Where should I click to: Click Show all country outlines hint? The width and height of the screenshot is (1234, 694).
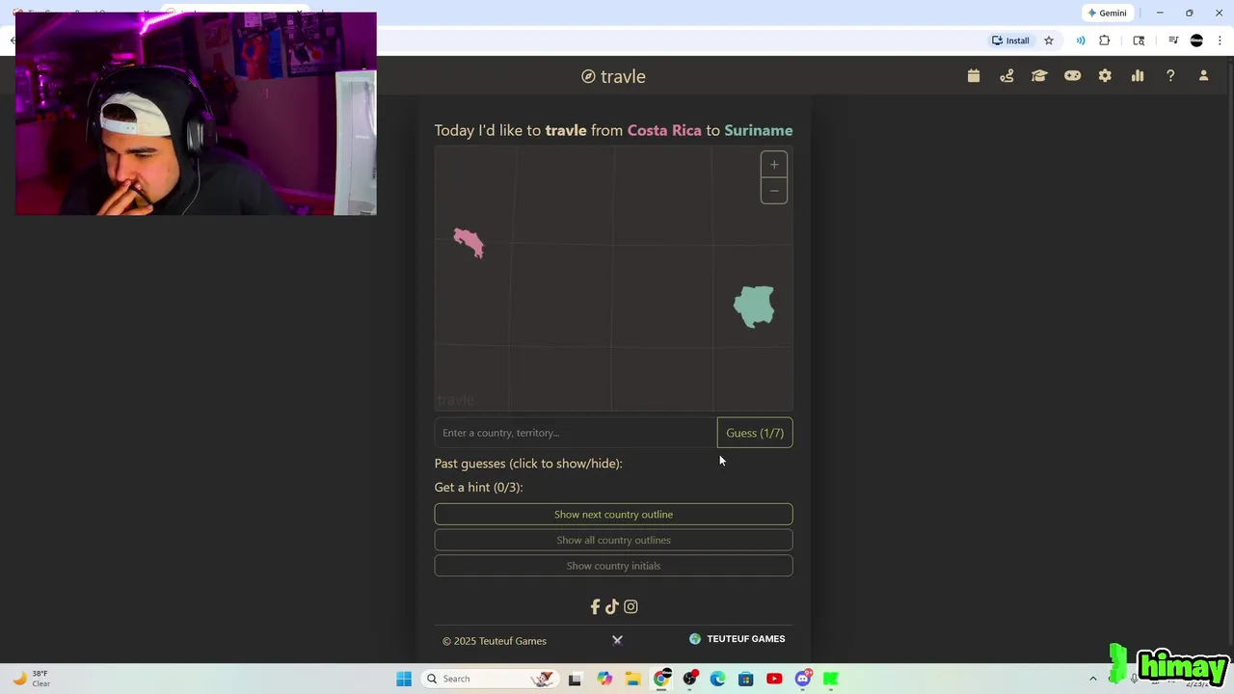point(613,540)
